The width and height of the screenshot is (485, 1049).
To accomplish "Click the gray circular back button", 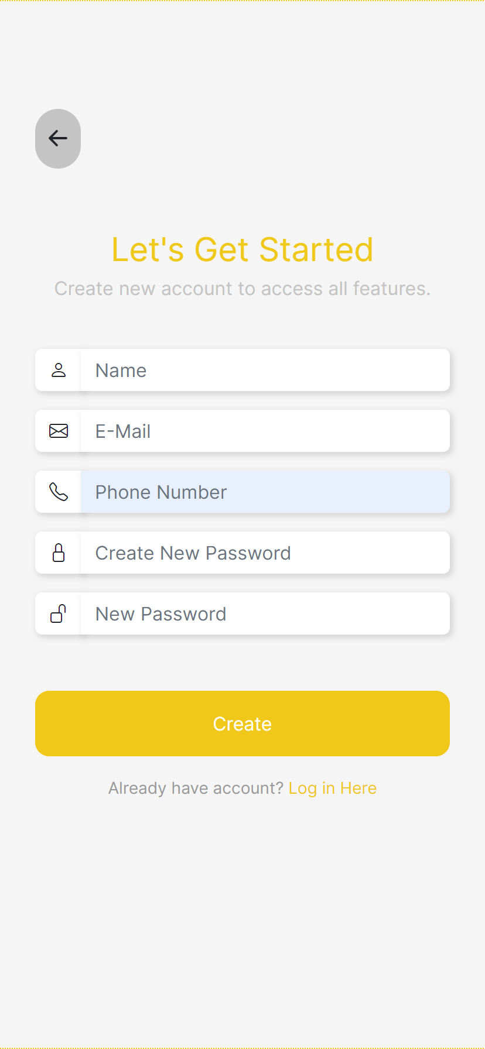I will pyautogui.click(x=57, y=138).
